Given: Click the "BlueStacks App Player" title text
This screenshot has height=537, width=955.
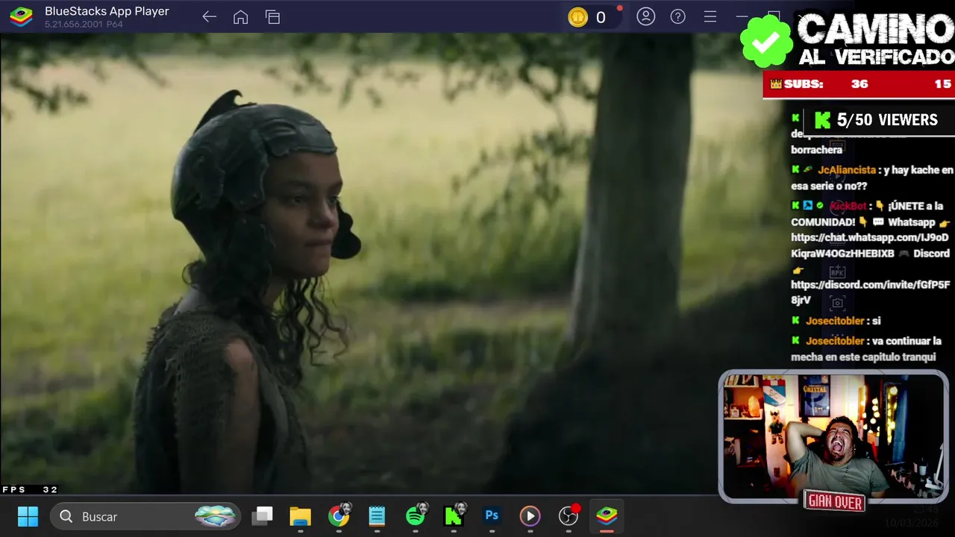Looking at the screenshot, I should [107, 11].
